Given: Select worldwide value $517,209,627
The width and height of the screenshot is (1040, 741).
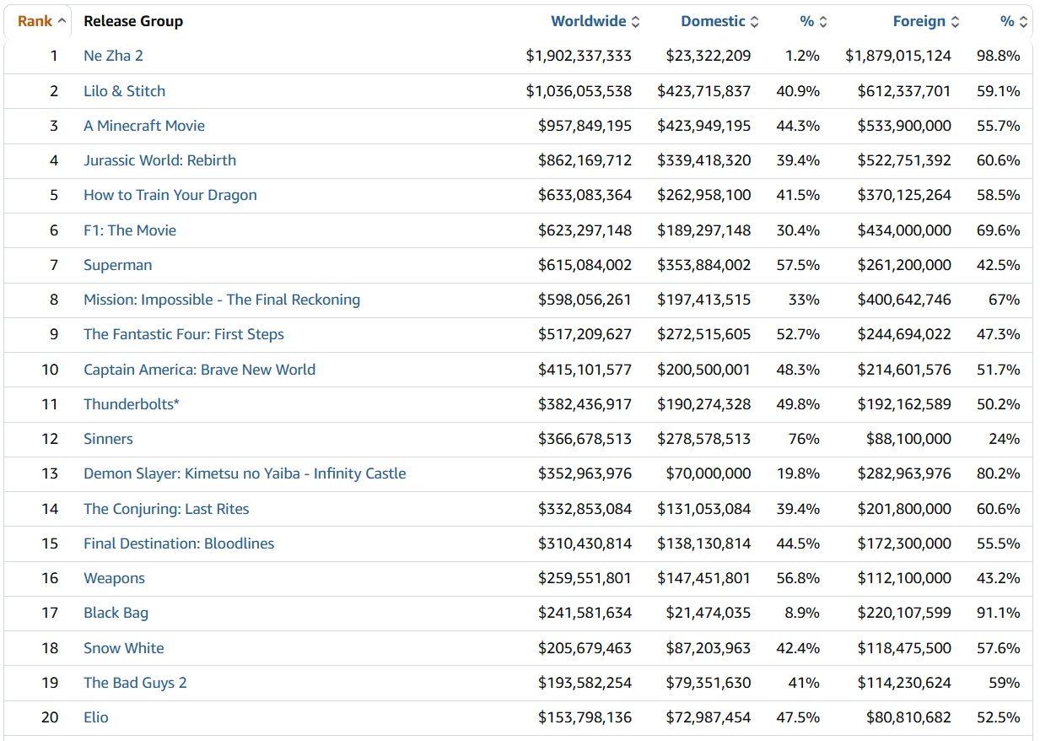Looking at the screenshot, I should (x=585, y=334).
